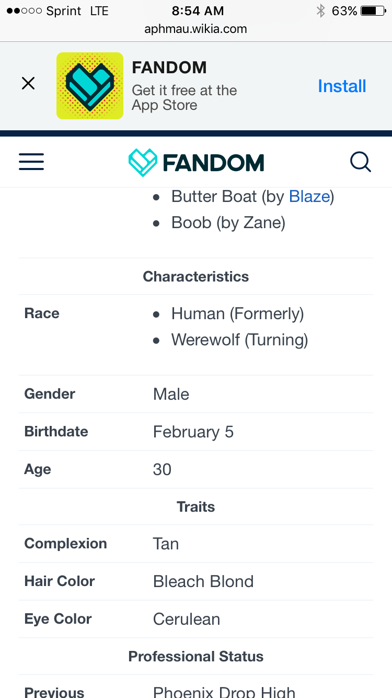
Task: Tap the Bluetooth status icon
Action: pos(320,10)
